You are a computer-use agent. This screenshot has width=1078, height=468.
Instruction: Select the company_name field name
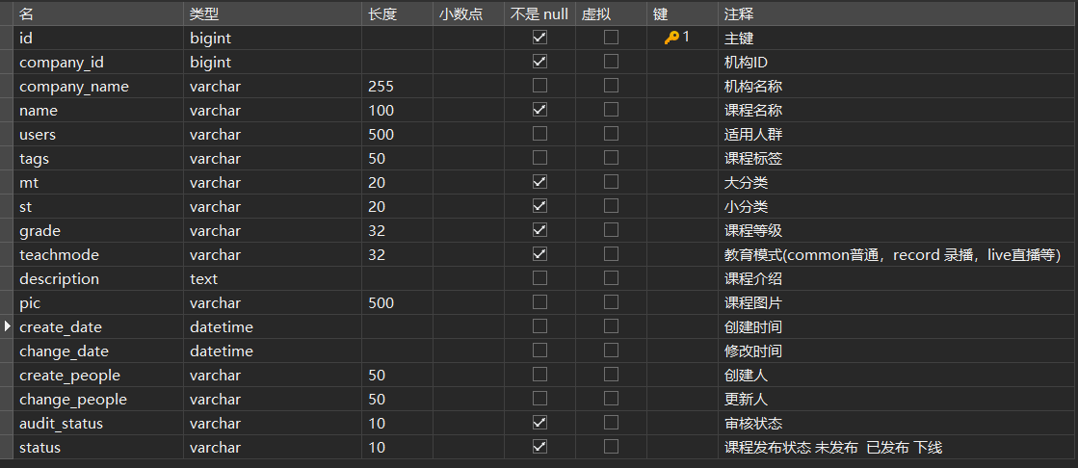click(74, 87)
